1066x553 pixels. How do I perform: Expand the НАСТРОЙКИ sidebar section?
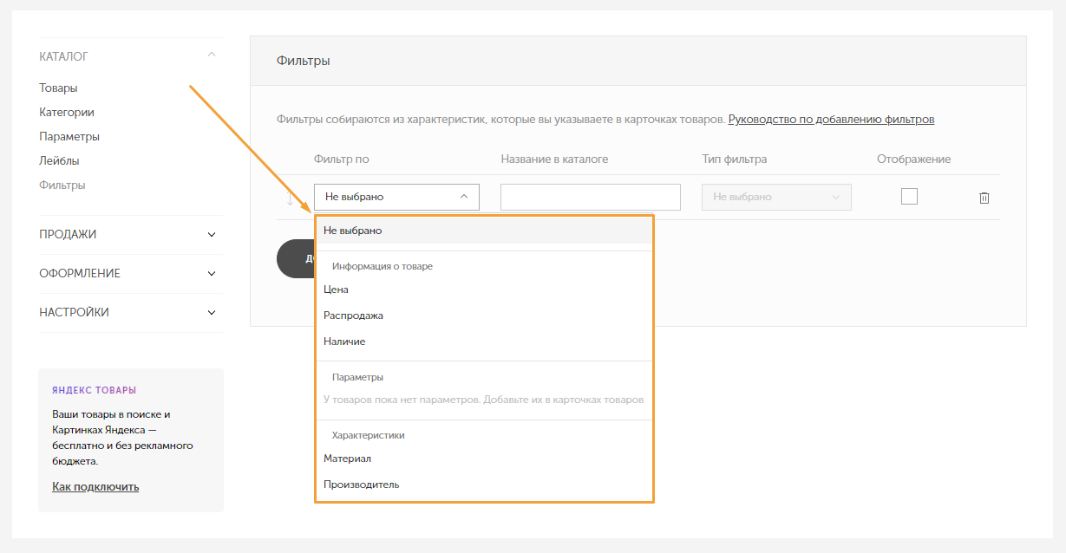212,313
